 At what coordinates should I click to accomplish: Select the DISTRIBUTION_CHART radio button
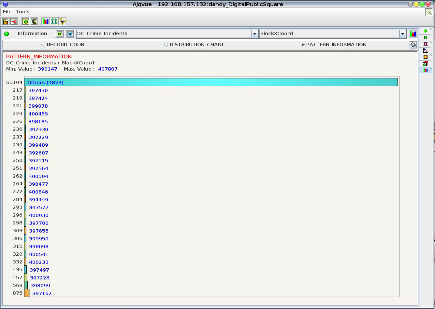166,45
